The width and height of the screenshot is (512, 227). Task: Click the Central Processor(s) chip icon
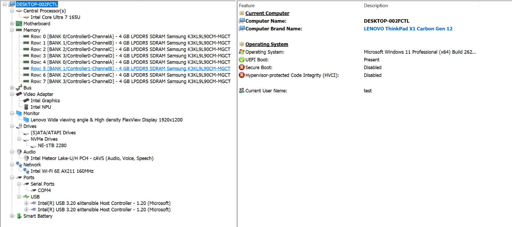[19, 11]
